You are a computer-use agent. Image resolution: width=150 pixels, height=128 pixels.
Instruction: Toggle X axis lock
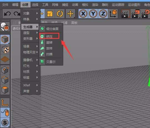(83, 14)
